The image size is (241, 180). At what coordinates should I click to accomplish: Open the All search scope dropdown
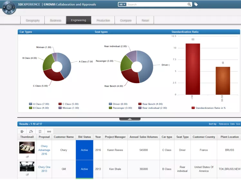click(x=122, y=4)
